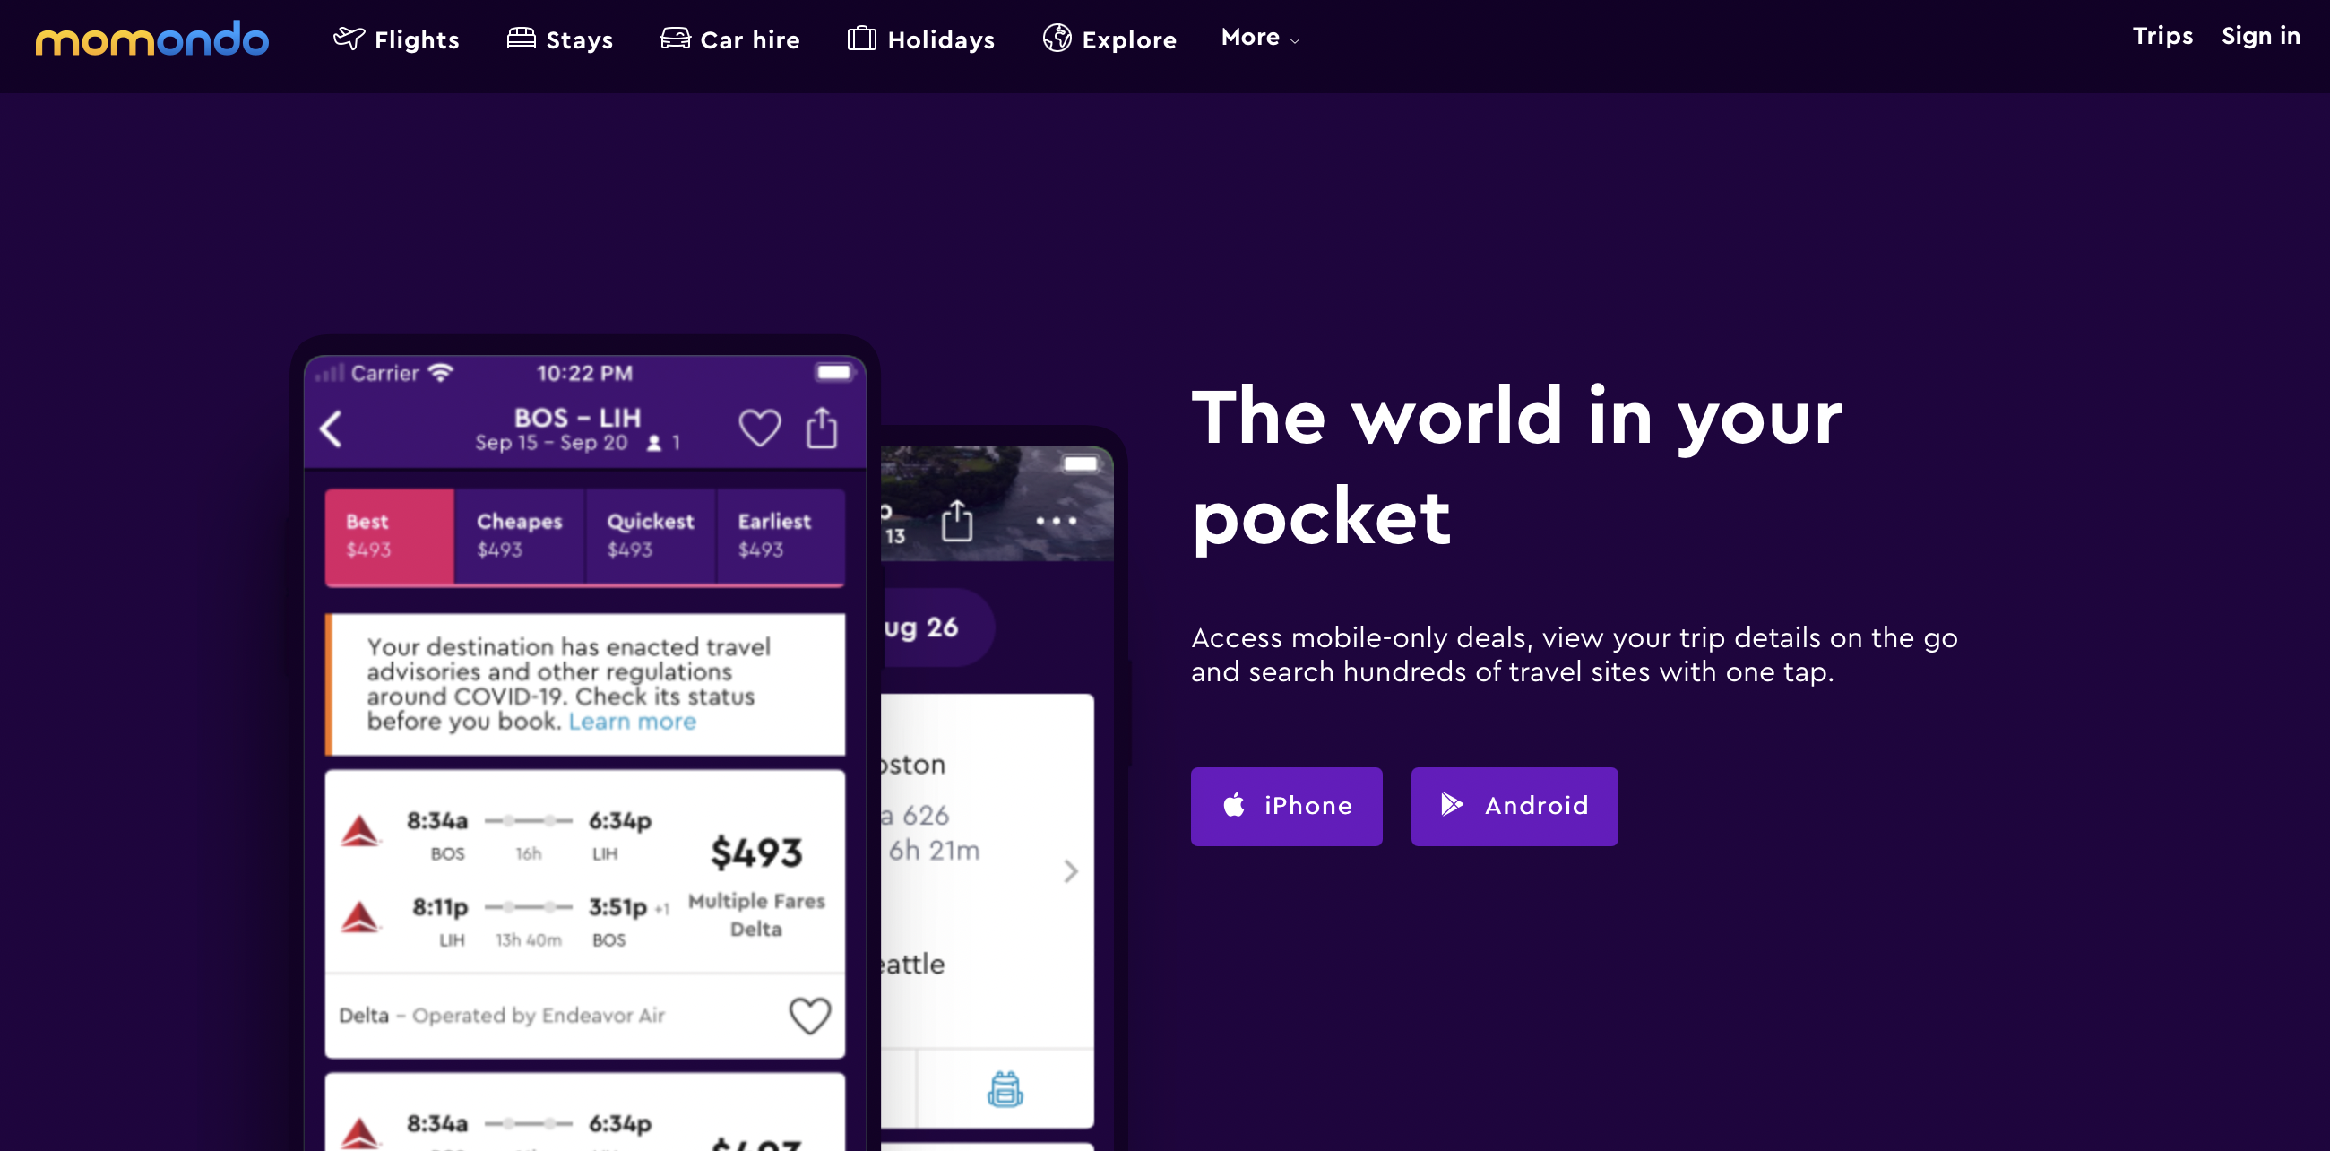The image size is (2330, 1151).
Task: Click Multiple Fares Delta label
Action: 756,915
